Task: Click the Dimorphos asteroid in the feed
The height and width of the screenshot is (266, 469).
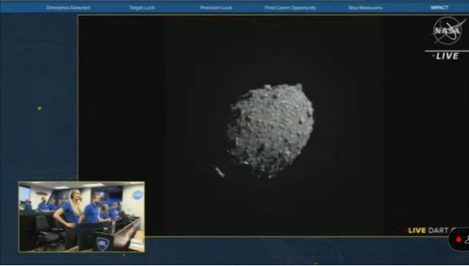Action: point(270,130)
